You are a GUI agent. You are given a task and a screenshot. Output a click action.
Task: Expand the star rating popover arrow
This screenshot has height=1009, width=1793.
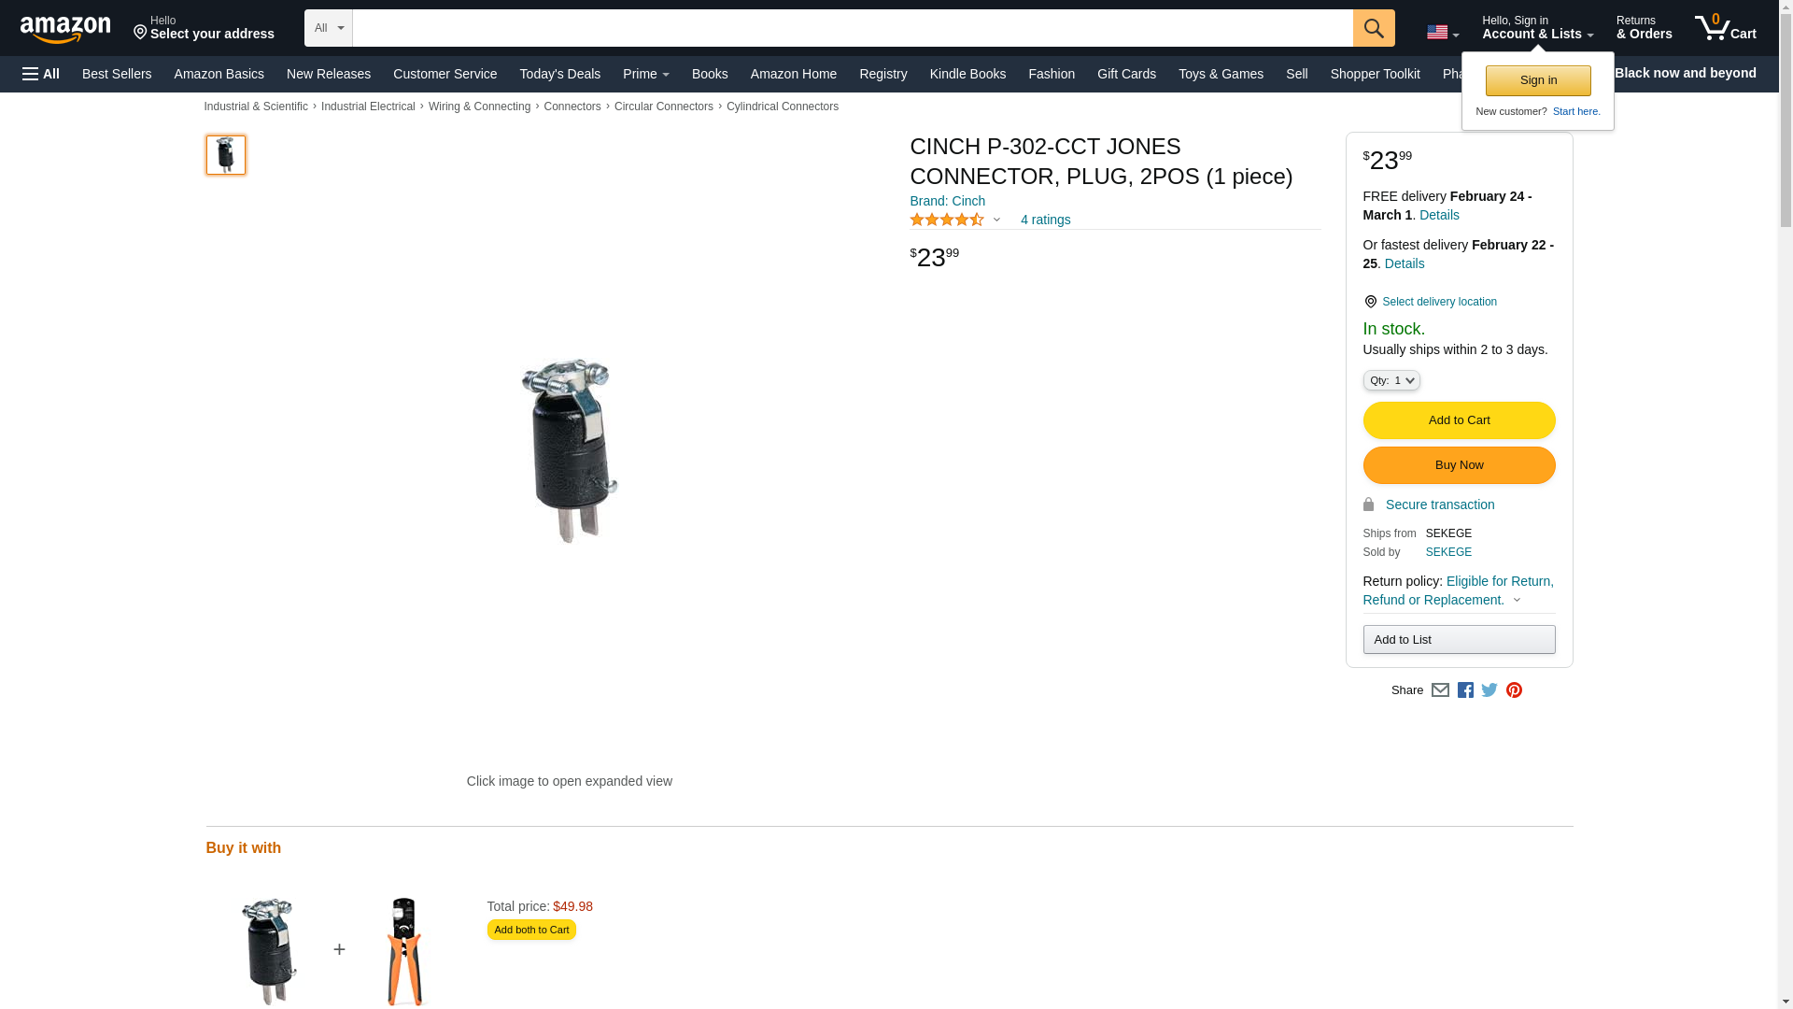pyautogui.click(x=996, y=220)
